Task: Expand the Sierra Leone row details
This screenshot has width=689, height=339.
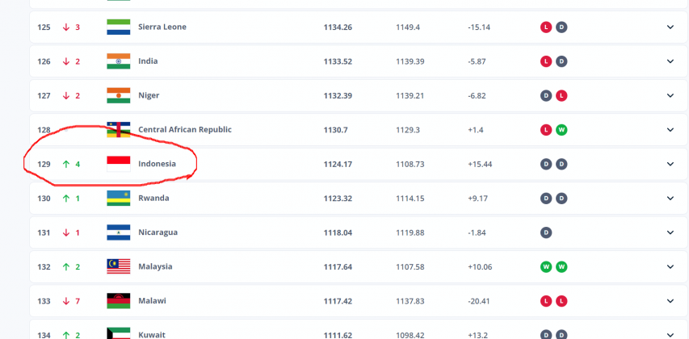Action: click(x=670, y=27)
